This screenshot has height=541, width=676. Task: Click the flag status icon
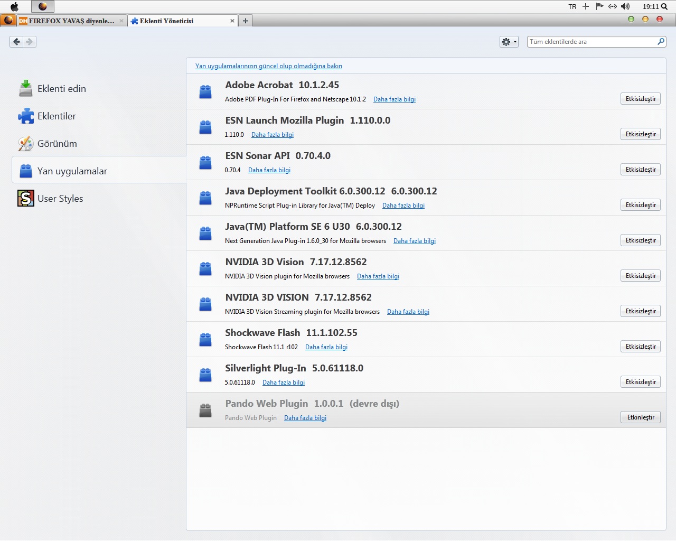point(599,6)
